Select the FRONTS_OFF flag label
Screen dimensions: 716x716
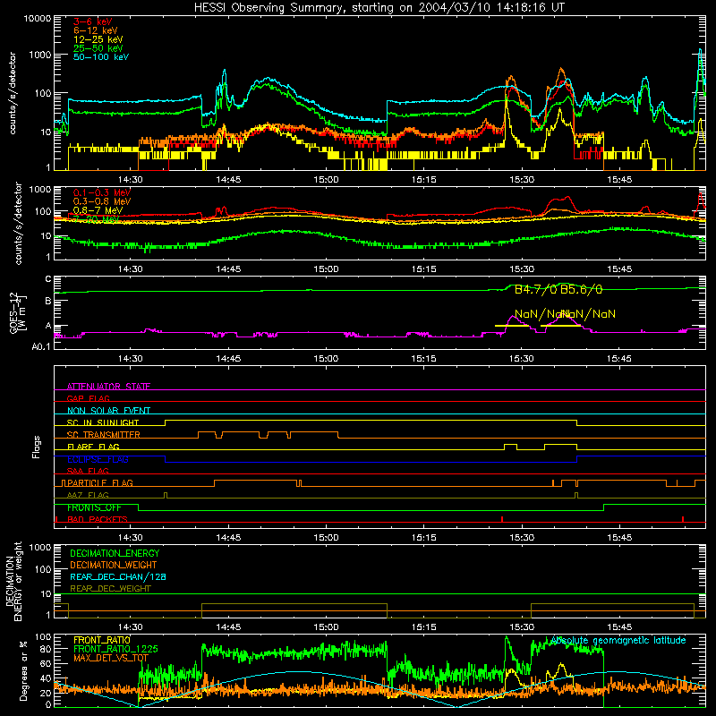tap(94, 507)
